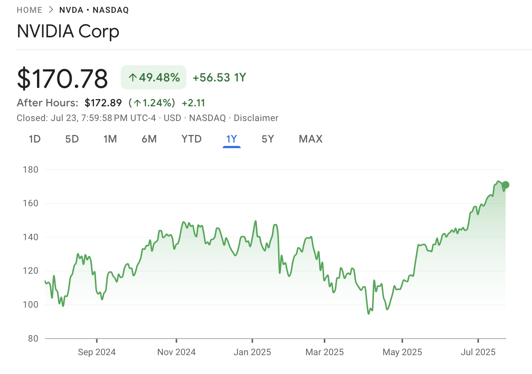Screen dimensions: 532x374
Task: Click the 180 y-axis label
Action: coord(31,170)
